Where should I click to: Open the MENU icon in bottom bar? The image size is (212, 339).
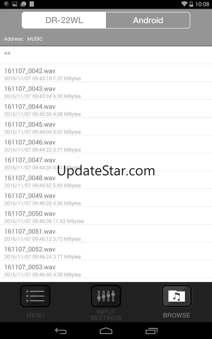pyautogui.click(x=35, y=296)
